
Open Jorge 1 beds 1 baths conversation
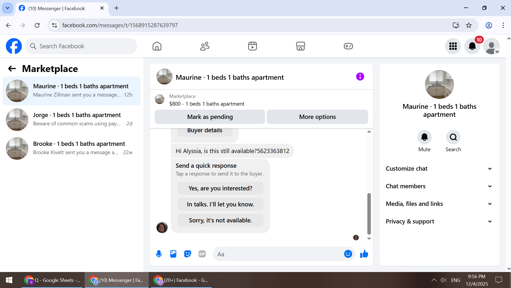72,120
